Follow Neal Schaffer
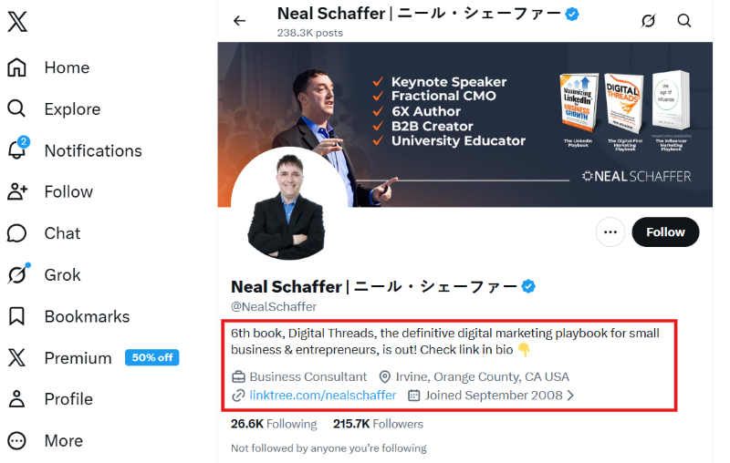 coord(665,232)
